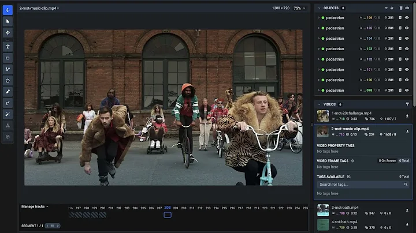
Task: Open the 2-mot-music-clip.mp4 file dropdown
Action: coord(39,8)
